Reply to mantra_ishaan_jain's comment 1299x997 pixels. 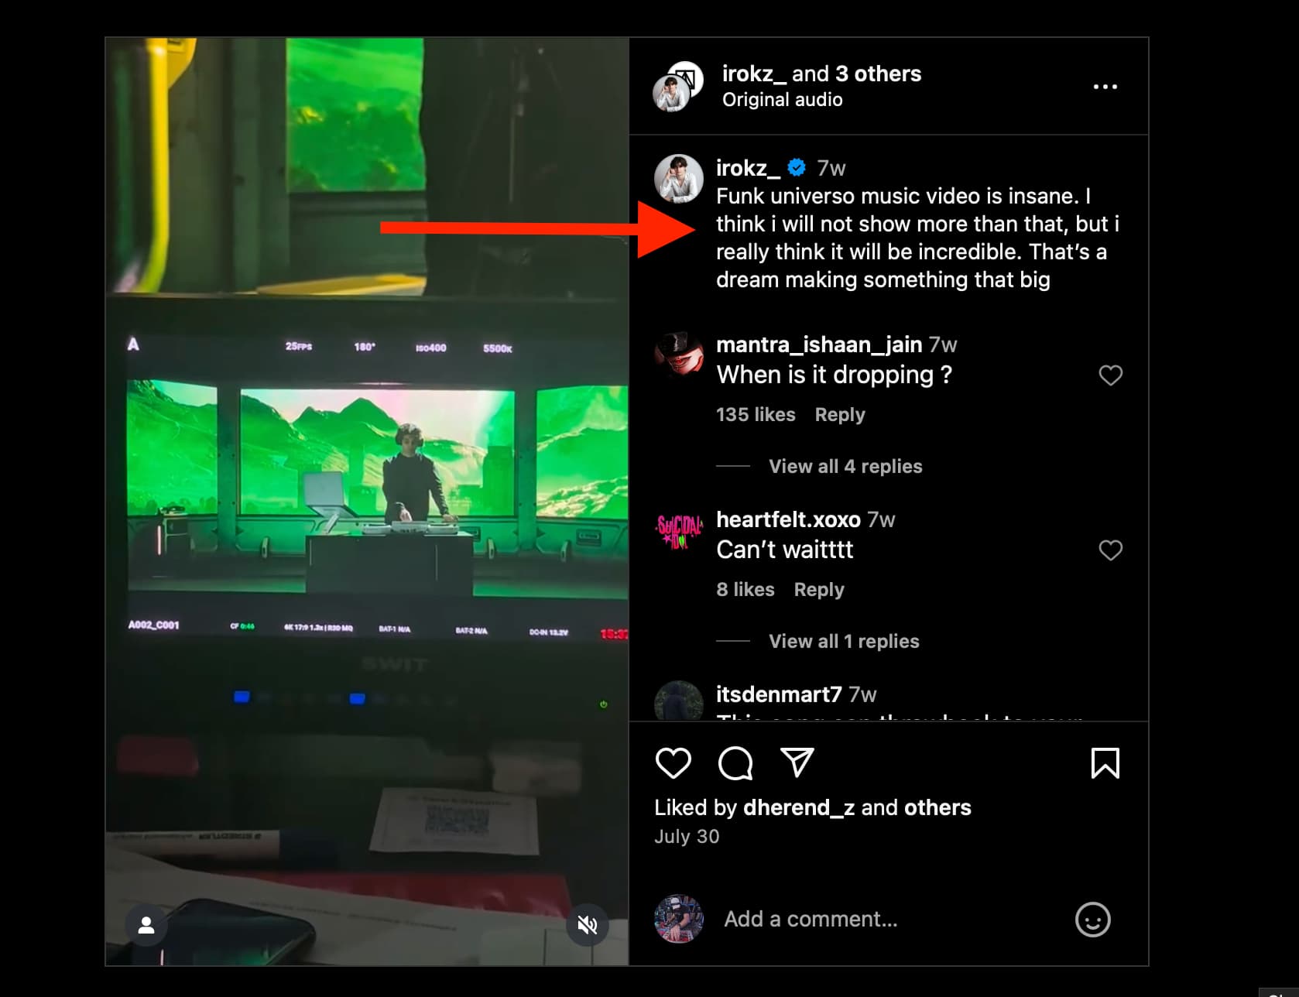pos(840,415)
